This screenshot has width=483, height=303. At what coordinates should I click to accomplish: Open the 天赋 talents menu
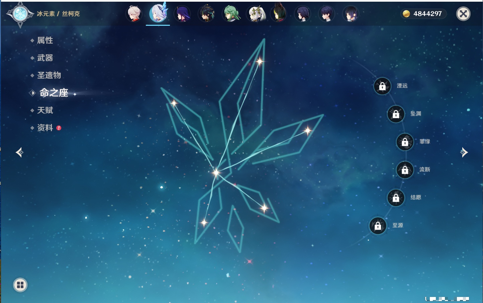[45, 110]
